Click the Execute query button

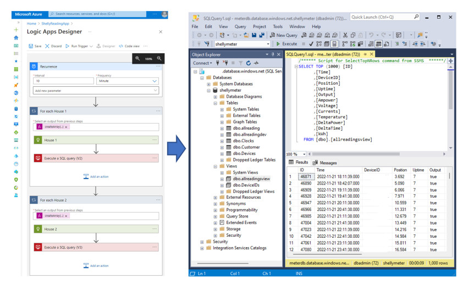286,44
